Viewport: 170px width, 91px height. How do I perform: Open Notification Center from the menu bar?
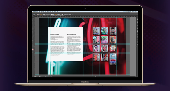tap(137, 11)
